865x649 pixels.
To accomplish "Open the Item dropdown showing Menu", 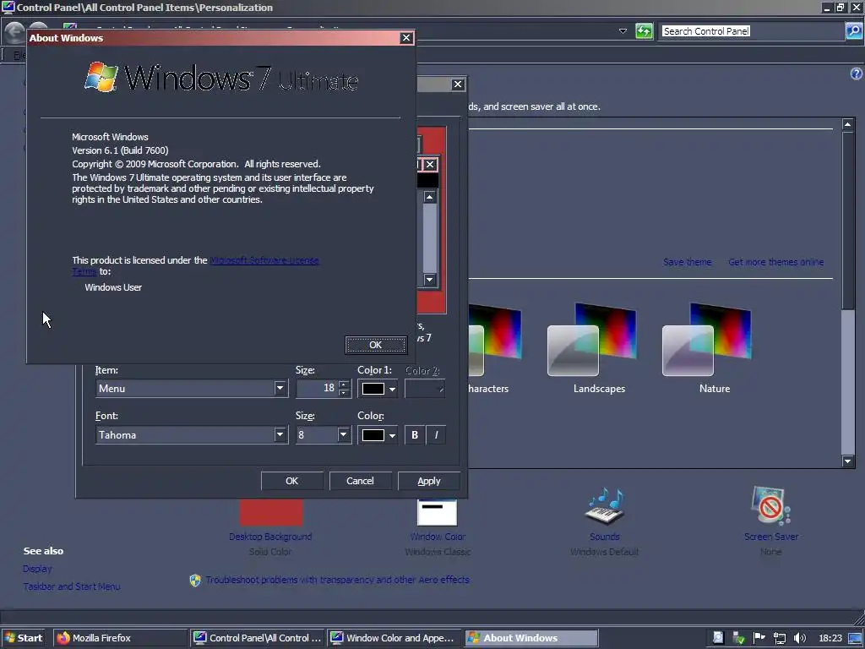I will [x=280, y=388].
